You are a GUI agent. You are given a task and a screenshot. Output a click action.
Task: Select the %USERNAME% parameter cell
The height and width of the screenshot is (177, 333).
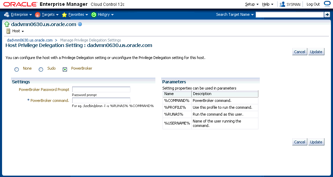point(177,123)
